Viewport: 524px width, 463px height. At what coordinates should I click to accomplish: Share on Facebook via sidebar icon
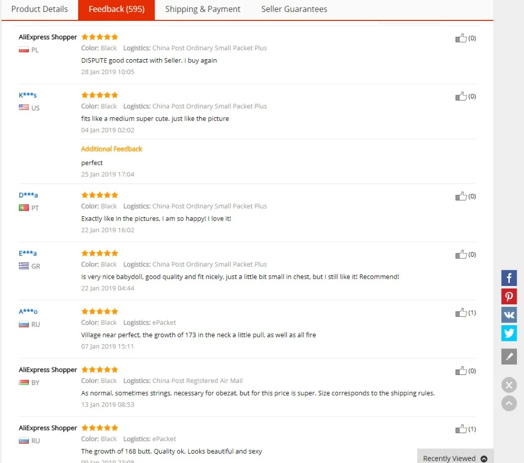pyautogui.click(x=509, y=278)
